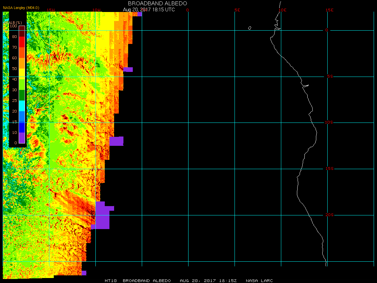Click the 10S latitude label

329,123
